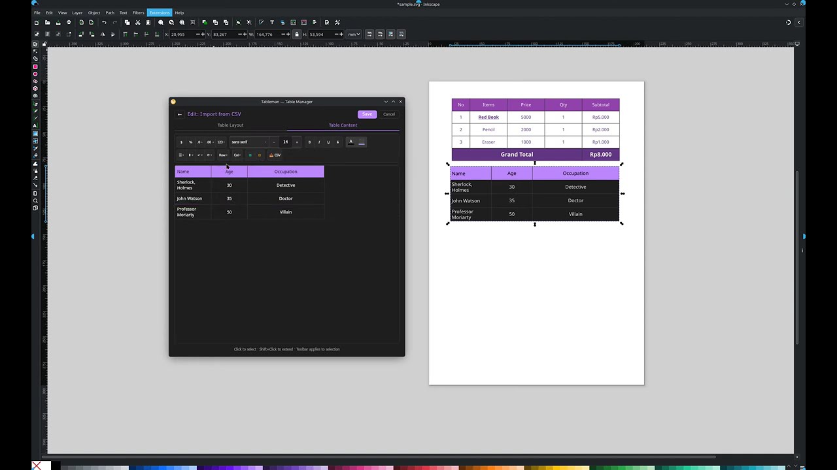
Task: Open the sans-serif font dropdown
Action: (249, 142)
